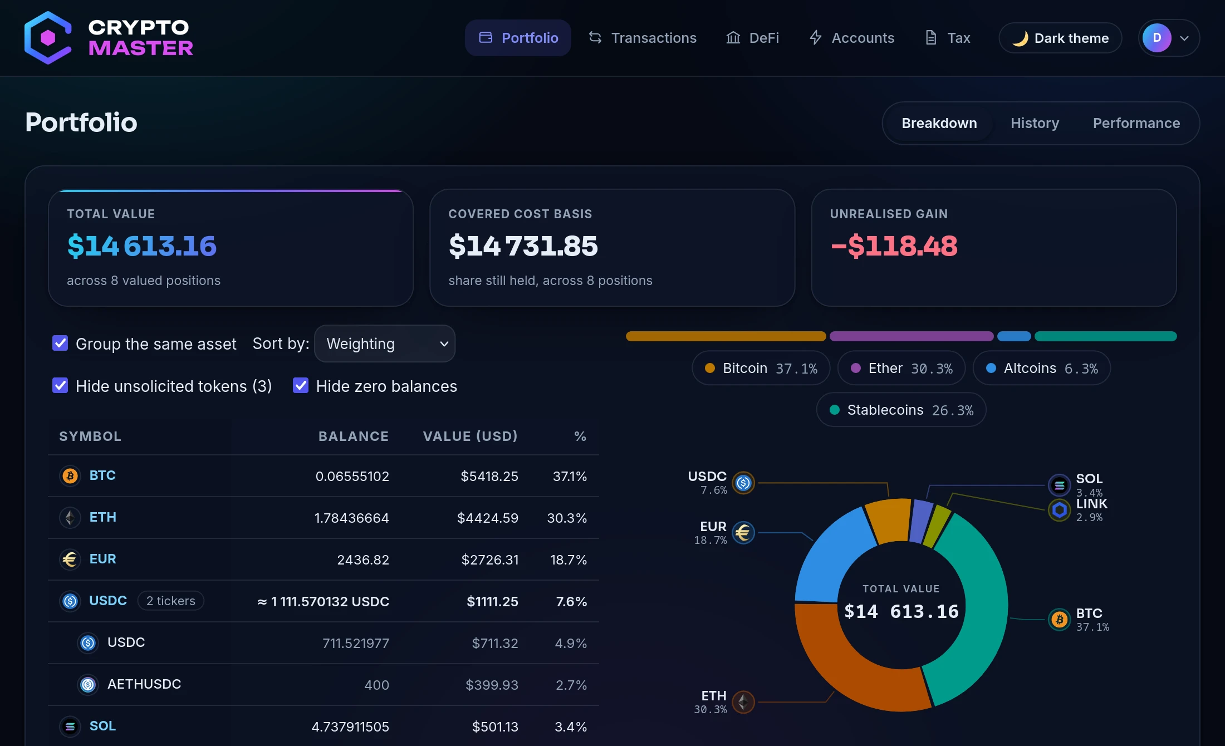
Task: Click the Bitcoin 37.1% legend pill
Action: 761,368
